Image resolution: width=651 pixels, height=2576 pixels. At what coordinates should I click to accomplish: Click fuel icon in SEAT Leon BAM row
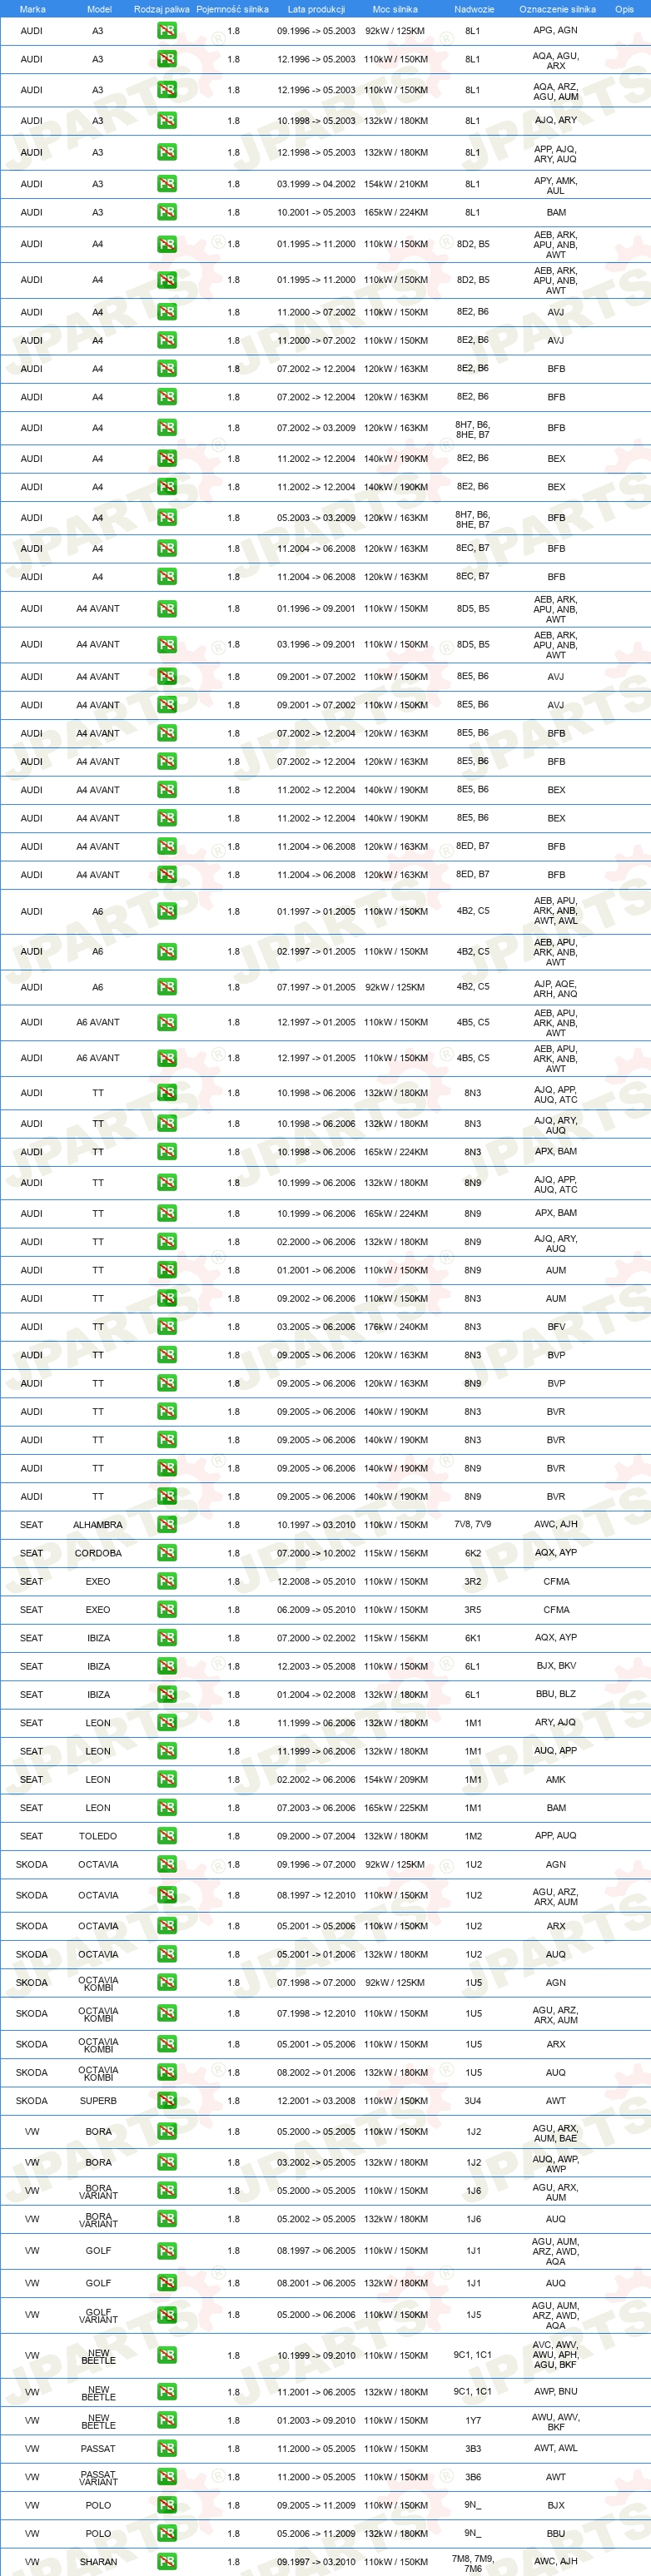pyautogui.click(x=167, y=1808)
